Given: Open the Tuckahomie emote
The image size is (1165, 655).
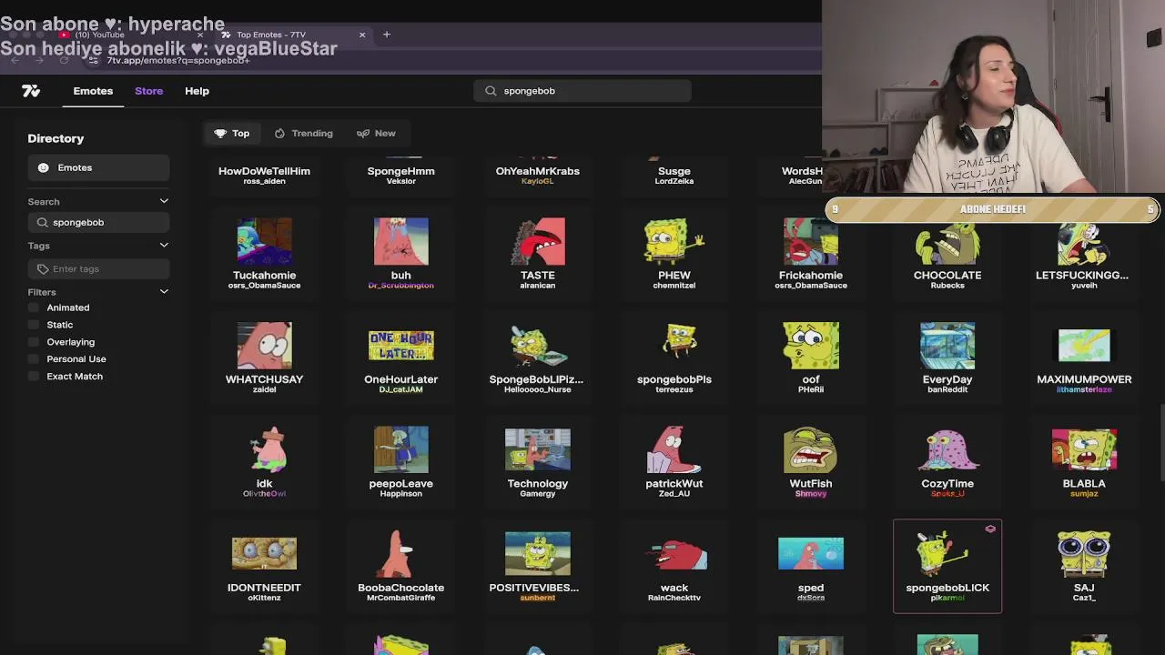Looking at the screenshot, I should point(264,253).
